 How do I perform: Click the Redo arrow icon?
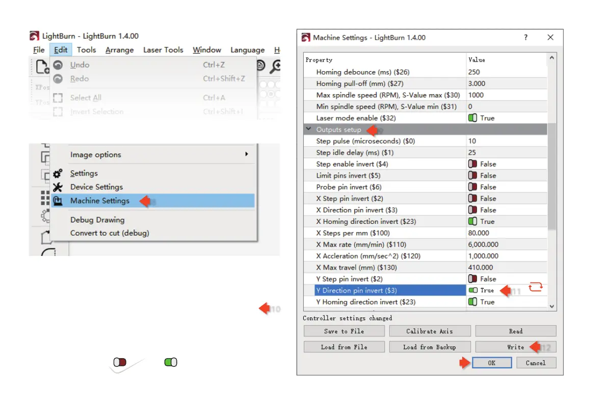point(58,79)
